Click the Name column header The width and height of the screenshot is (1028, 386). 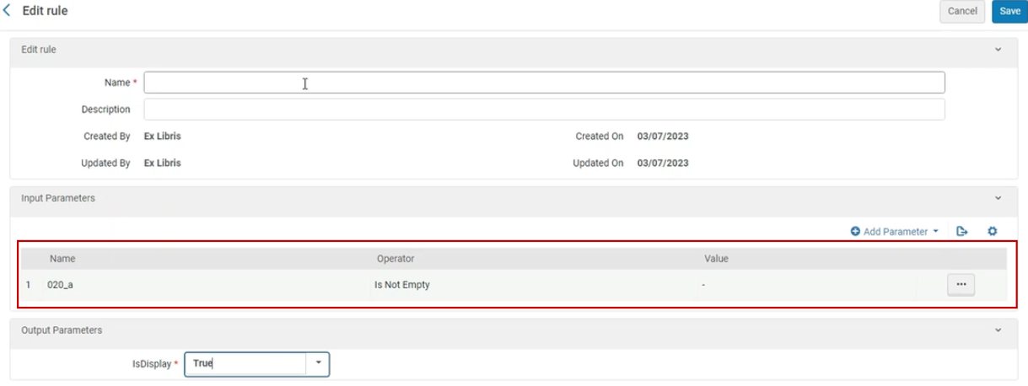pos(62,259)
